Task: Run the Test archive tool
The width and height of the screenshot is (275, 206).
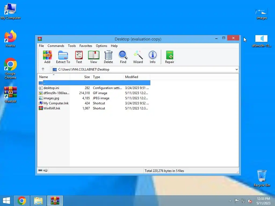Action: (79, 57)
